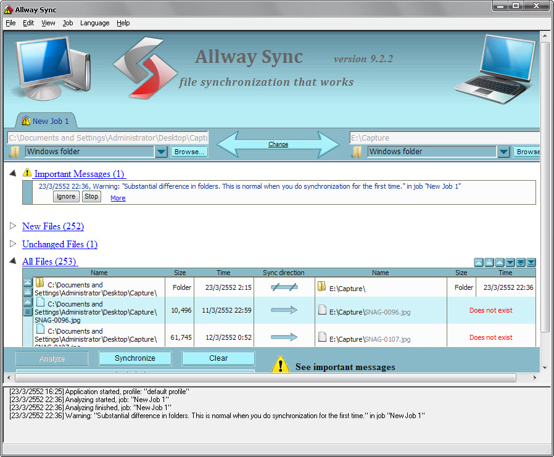Click the list icon left of the SNAG-0096.jpg row
Screen dimensions: 554x457
28,312
